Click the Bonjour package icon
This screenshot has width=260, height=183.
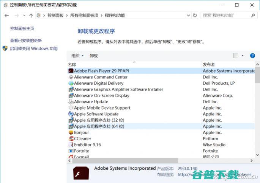pyautogui.click(x=71, y=132)
